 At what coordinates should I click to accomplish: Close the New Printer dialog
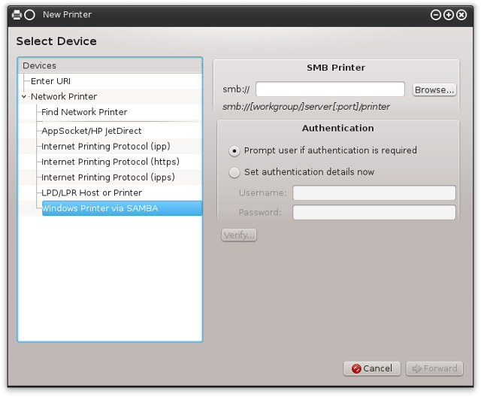coord(461,15)
